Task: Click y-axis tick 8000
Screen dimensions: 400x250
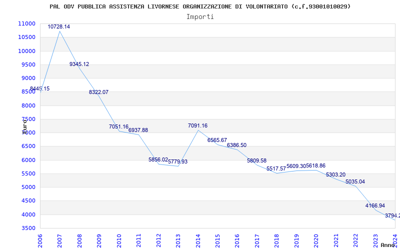Action: pyautogui.click(x=28, y=105)
